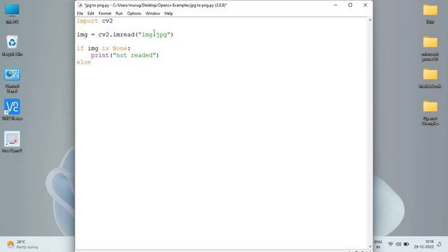
Task: Select the VNC Viewer desktop shortcut
Action: [x=12, y=110]
